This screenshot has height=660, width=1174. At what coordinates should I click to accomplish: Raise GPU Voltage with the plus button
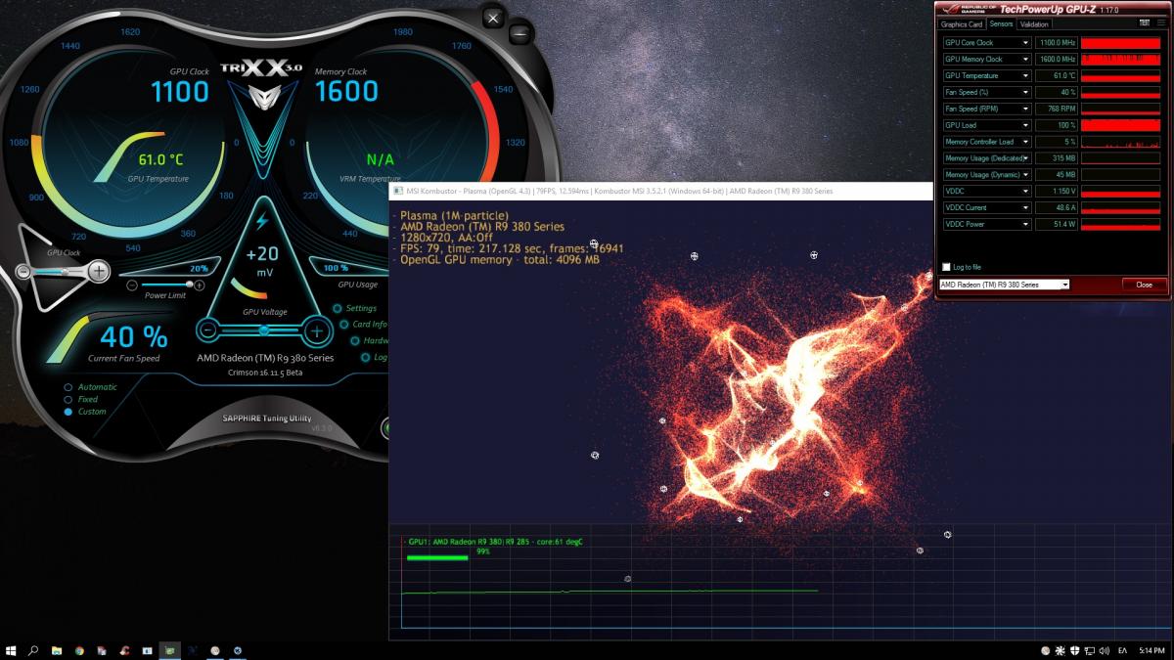coord(315,330)
